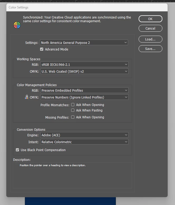Confirm the dialog with the OK button
175x205 pixels.
[150, 19]
